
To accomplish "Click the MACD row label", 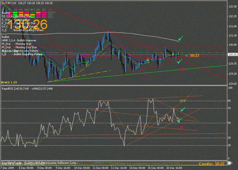I will tap(51, 13).
